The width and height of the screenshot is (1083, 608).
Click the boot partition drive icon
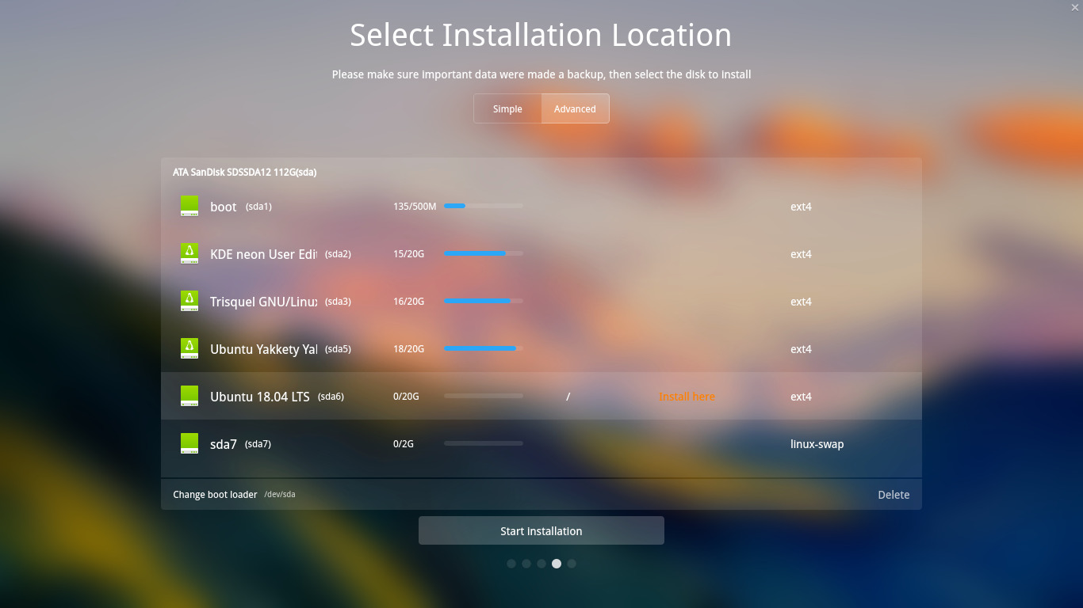pyautogui.click(x=189, y=205)
